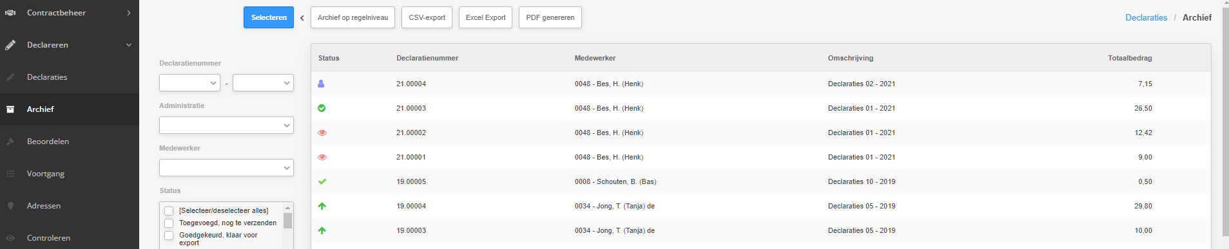
Task: Check Toegevoegd, nog te verzenden status
Action: pyautogui.click(x=169, y=223)
